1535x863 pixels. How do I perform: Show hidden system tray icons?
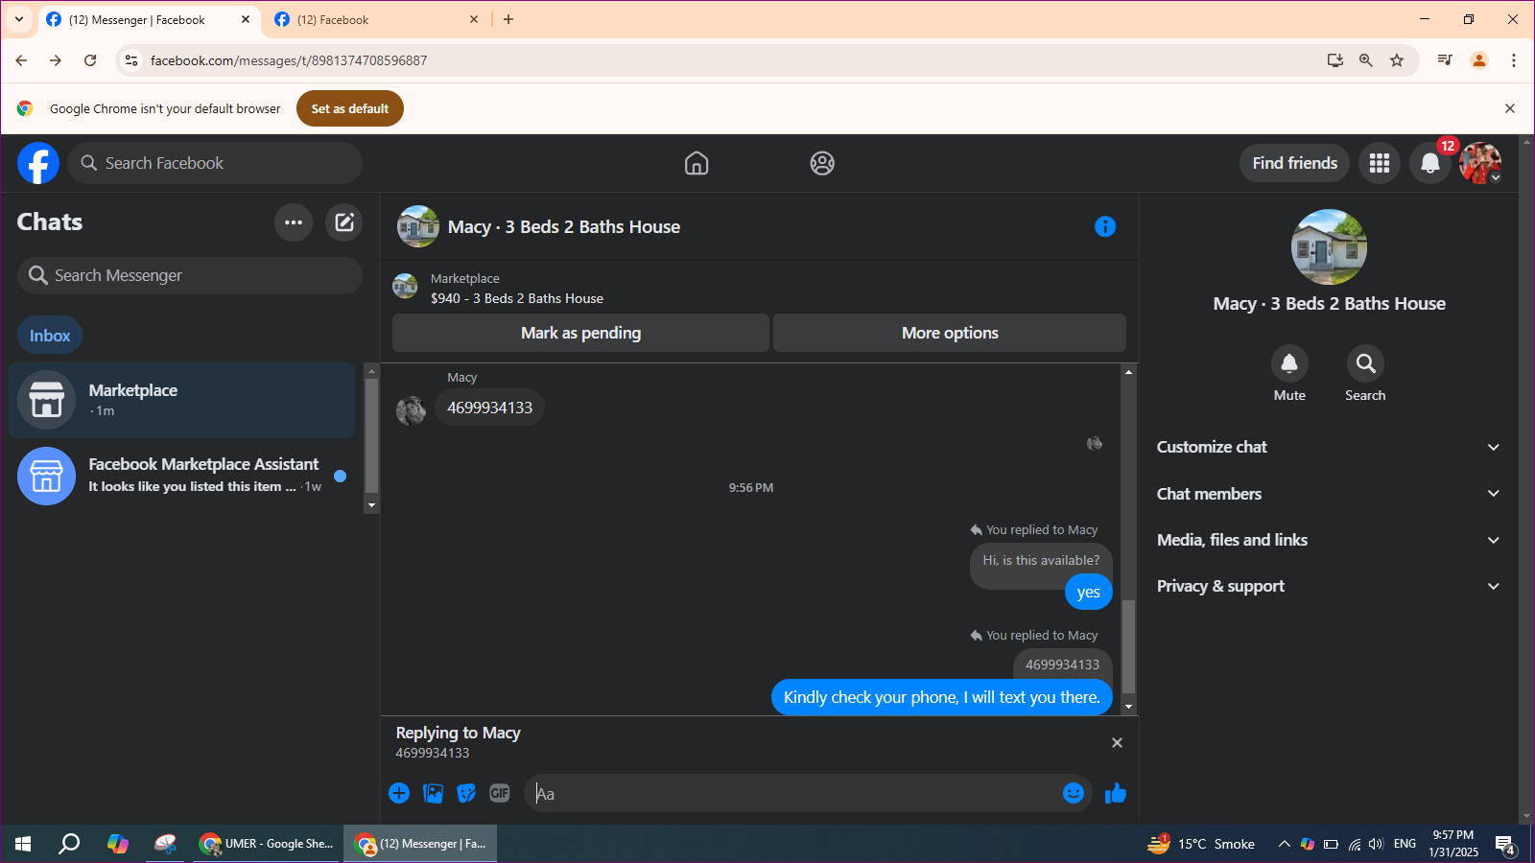(x=1284, y=844)
